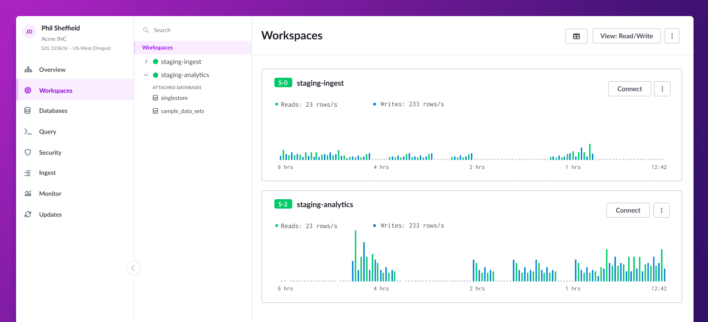Connect to the staging-ingest workspace
The image size is (708, 322).
(x=630, y=89)
